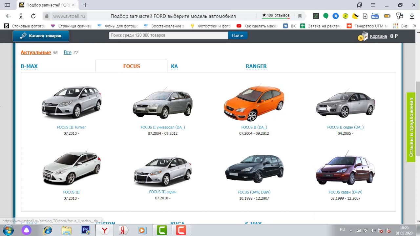Image resolution: width=420 pixels, height=236 pixels.
Task: Switch to 'Все' models filter
Action: [x=68, y=52]
